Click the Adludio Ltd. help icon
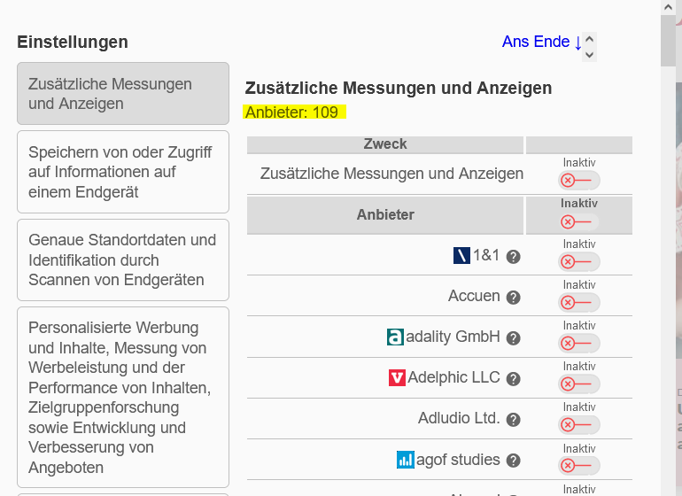Viewport: 682px width, 496px height. [x=513, y=420]
